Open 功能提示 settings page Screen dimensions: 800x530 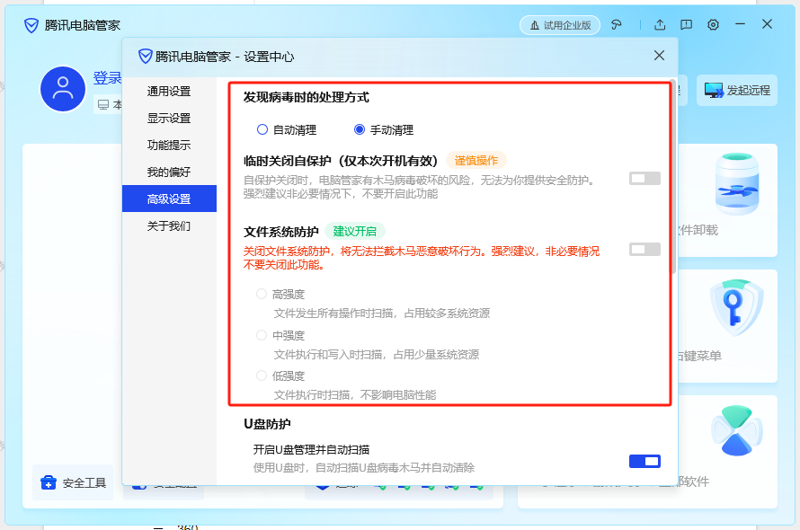(169, 146)
